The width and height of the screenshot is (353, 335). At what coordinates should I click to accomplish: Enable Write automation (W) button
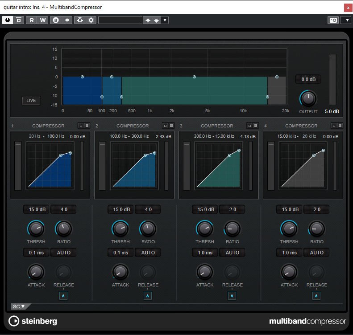click(x=43, y=20)
